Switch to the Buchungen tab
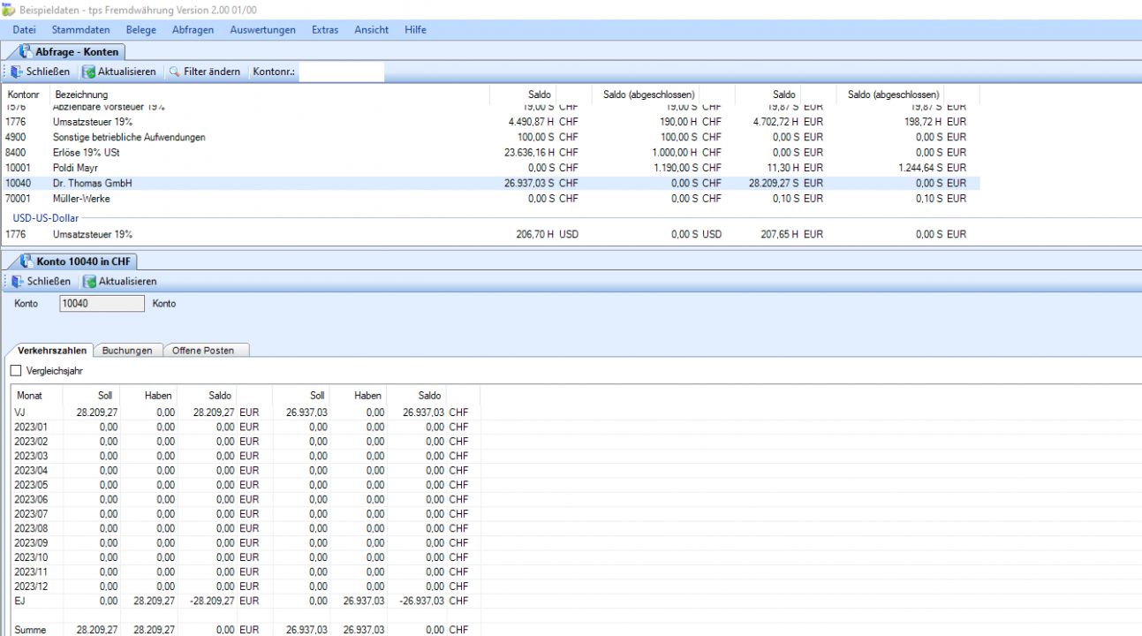Screen dimensions: 1142x636 tap(127, 351)
